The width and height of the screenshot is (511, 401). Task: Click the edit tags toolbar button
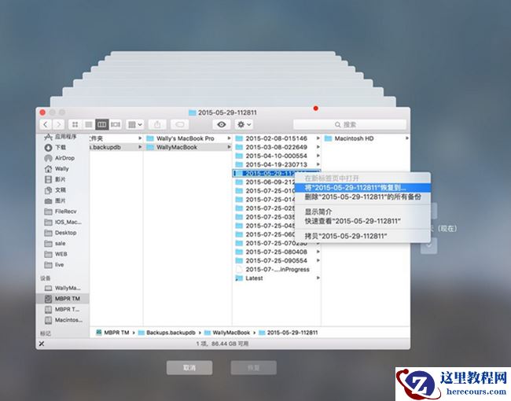point(179,124)
